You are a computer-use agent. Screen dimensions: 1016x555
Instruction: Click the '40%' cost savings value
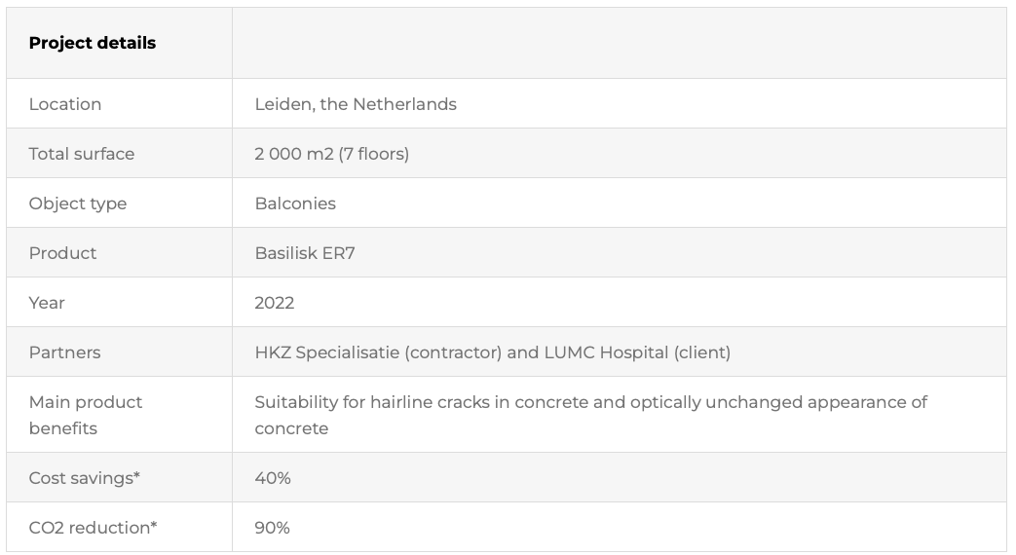click(x=273, y=478)
